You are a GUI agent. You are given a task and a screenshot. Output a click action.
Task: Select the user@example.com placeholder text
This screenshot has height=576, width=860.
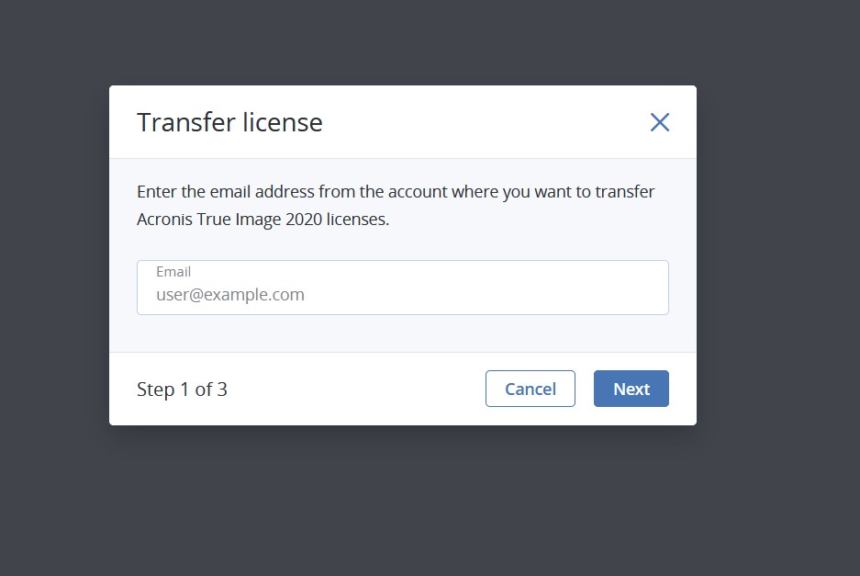tap(229, 295)
